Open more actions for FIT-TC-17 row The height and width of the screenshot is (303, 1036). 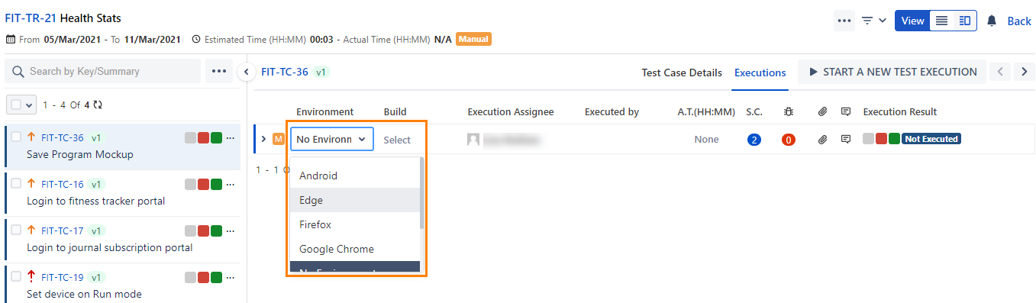click(231, 231)
